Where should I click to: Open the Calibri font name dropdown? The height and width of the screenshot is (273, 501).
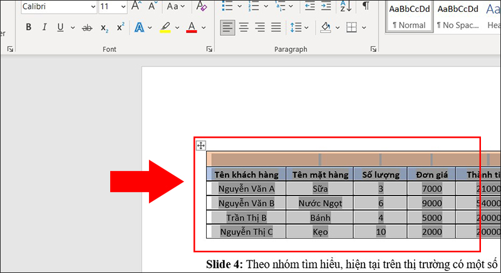pyautogui.click(x=93, y=7)
